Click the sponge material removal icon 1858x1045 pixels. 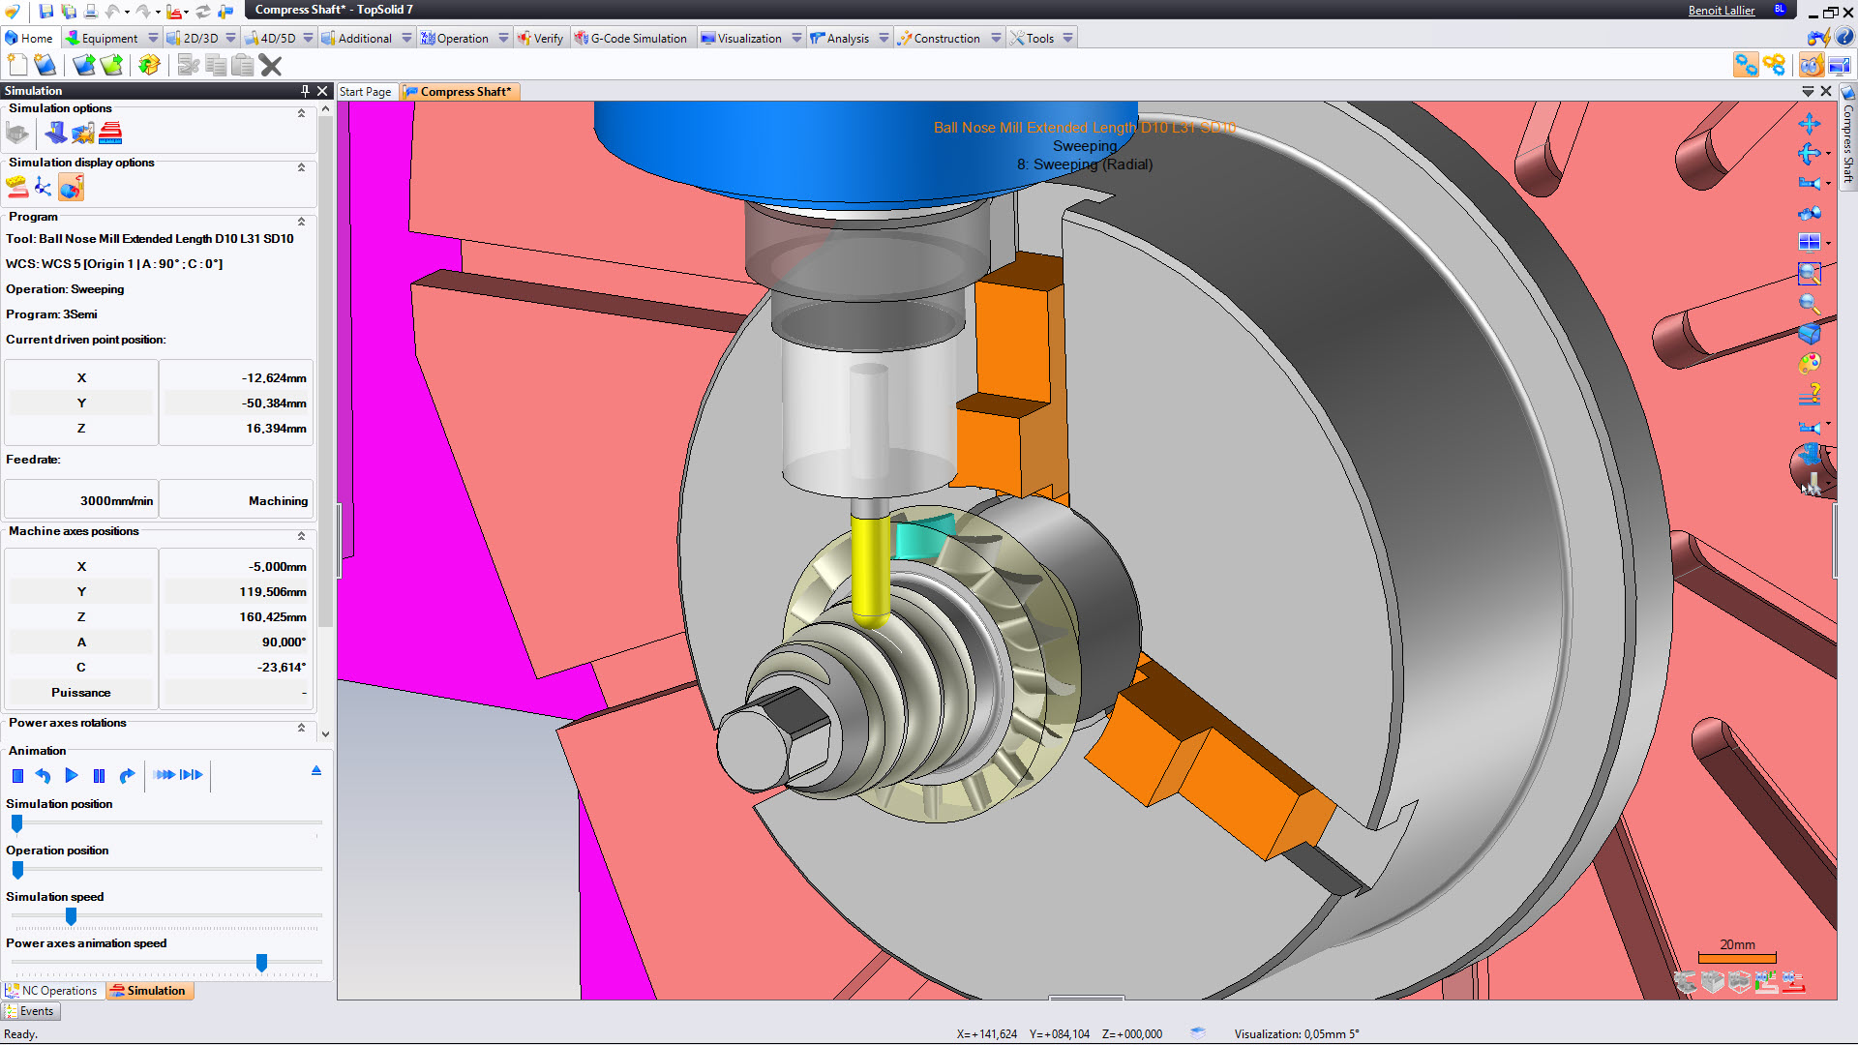tap(17, 187)
